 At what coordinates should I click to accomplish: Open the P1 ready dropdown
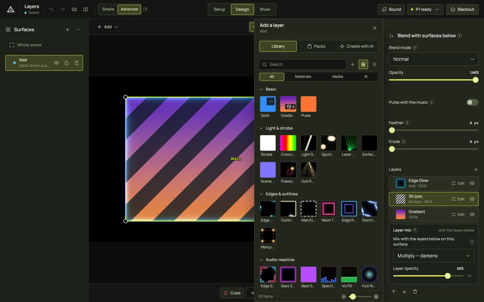(425, 9)
